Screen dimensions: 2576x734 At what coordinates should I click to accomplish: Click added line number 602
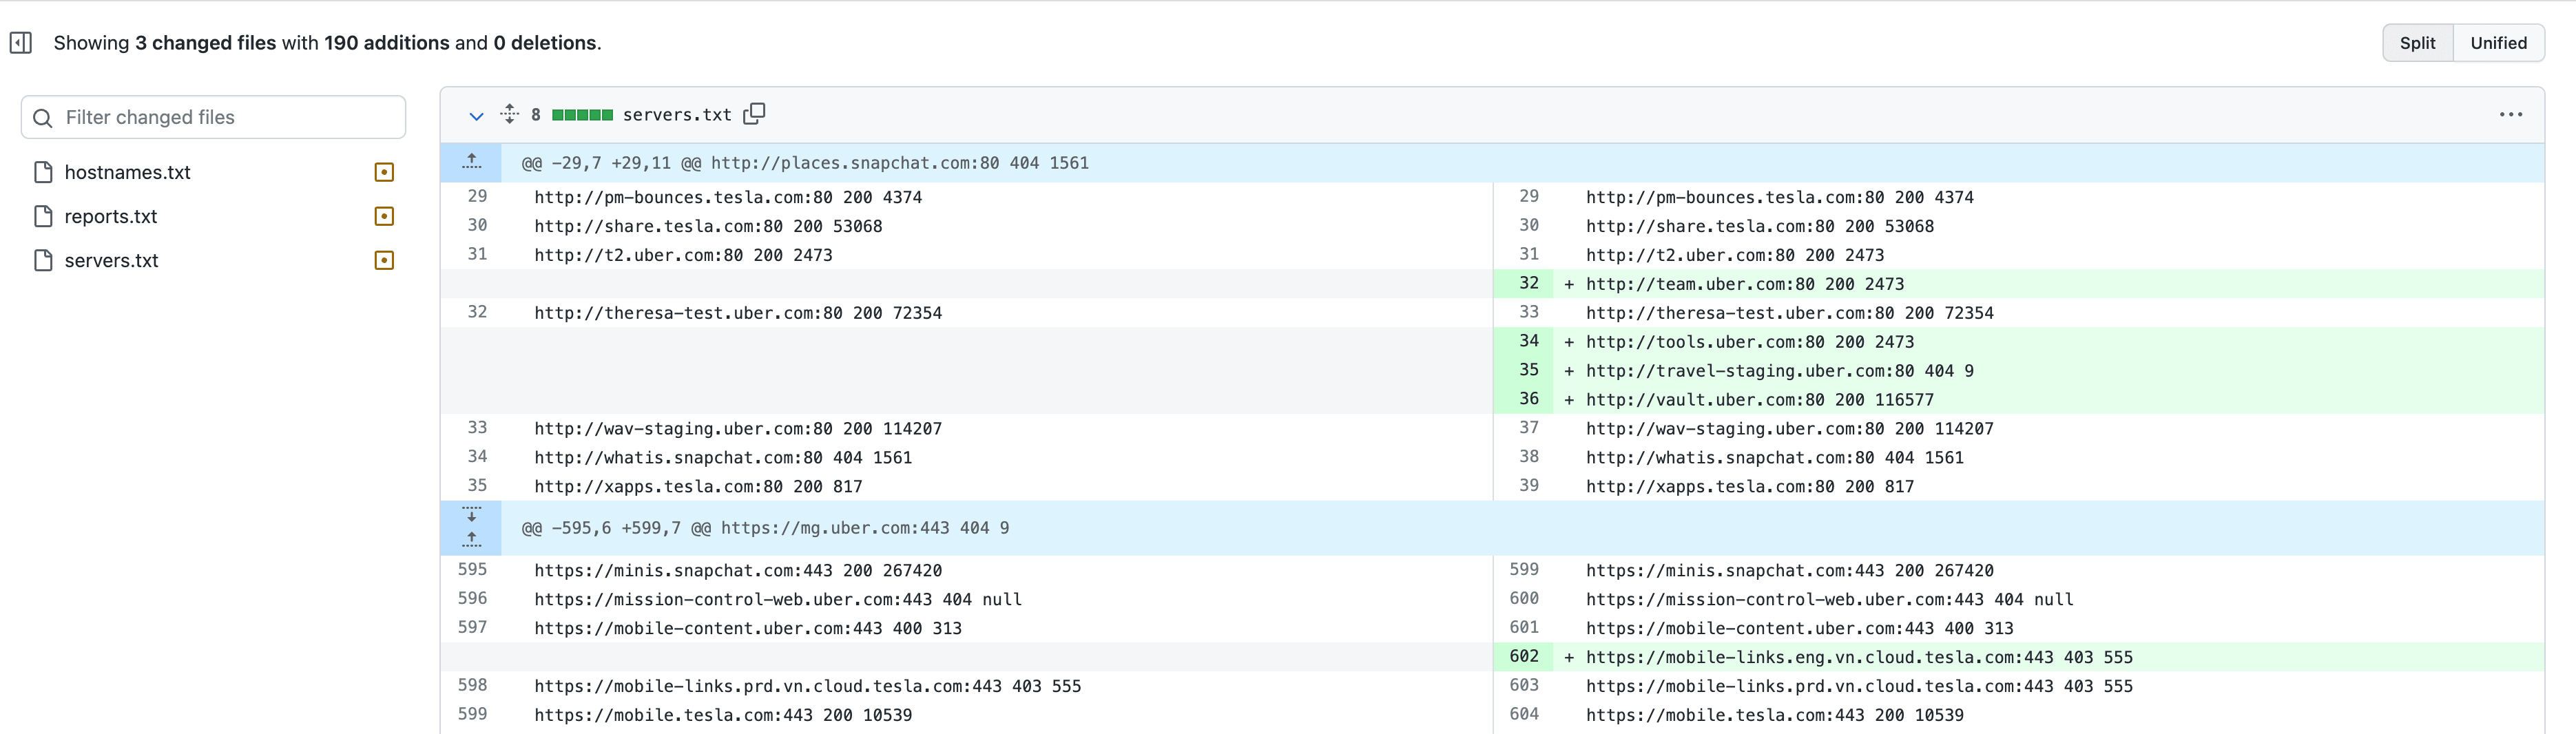click(1524, 657)
